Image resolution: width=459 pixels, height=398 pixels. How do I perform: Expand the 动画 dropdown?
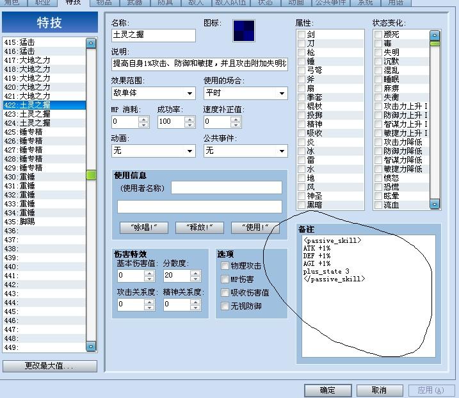point(154,151)
